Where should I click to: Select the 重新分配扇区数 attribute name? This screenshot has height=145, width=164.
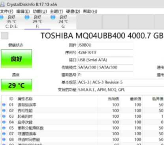coord(30,128)
